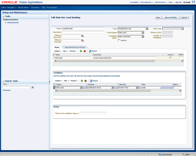
Task: Switch to Associated Rule Set Groups tab
Action: pos(75,48)
